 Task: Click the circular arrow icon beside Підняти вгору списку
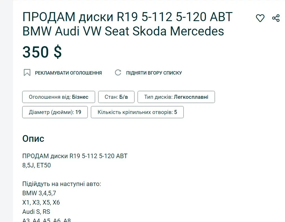118,73
